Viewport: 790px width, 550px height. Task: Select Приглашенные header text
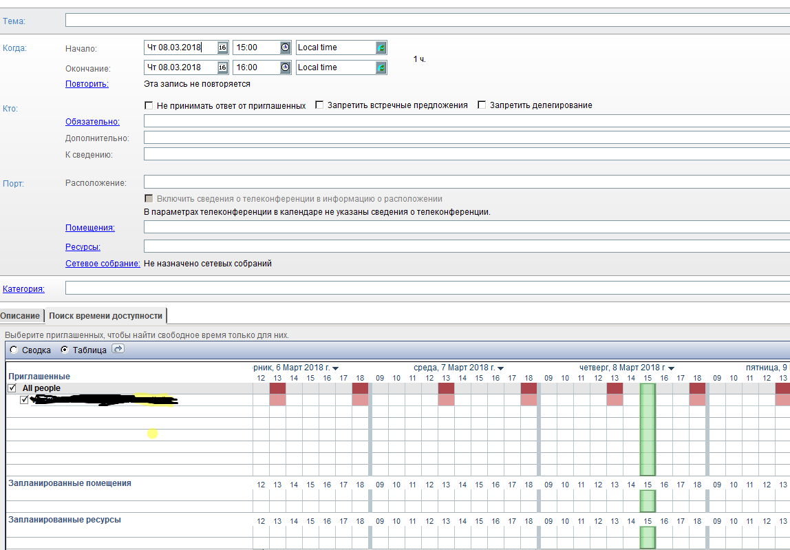(x=39, y=377)
